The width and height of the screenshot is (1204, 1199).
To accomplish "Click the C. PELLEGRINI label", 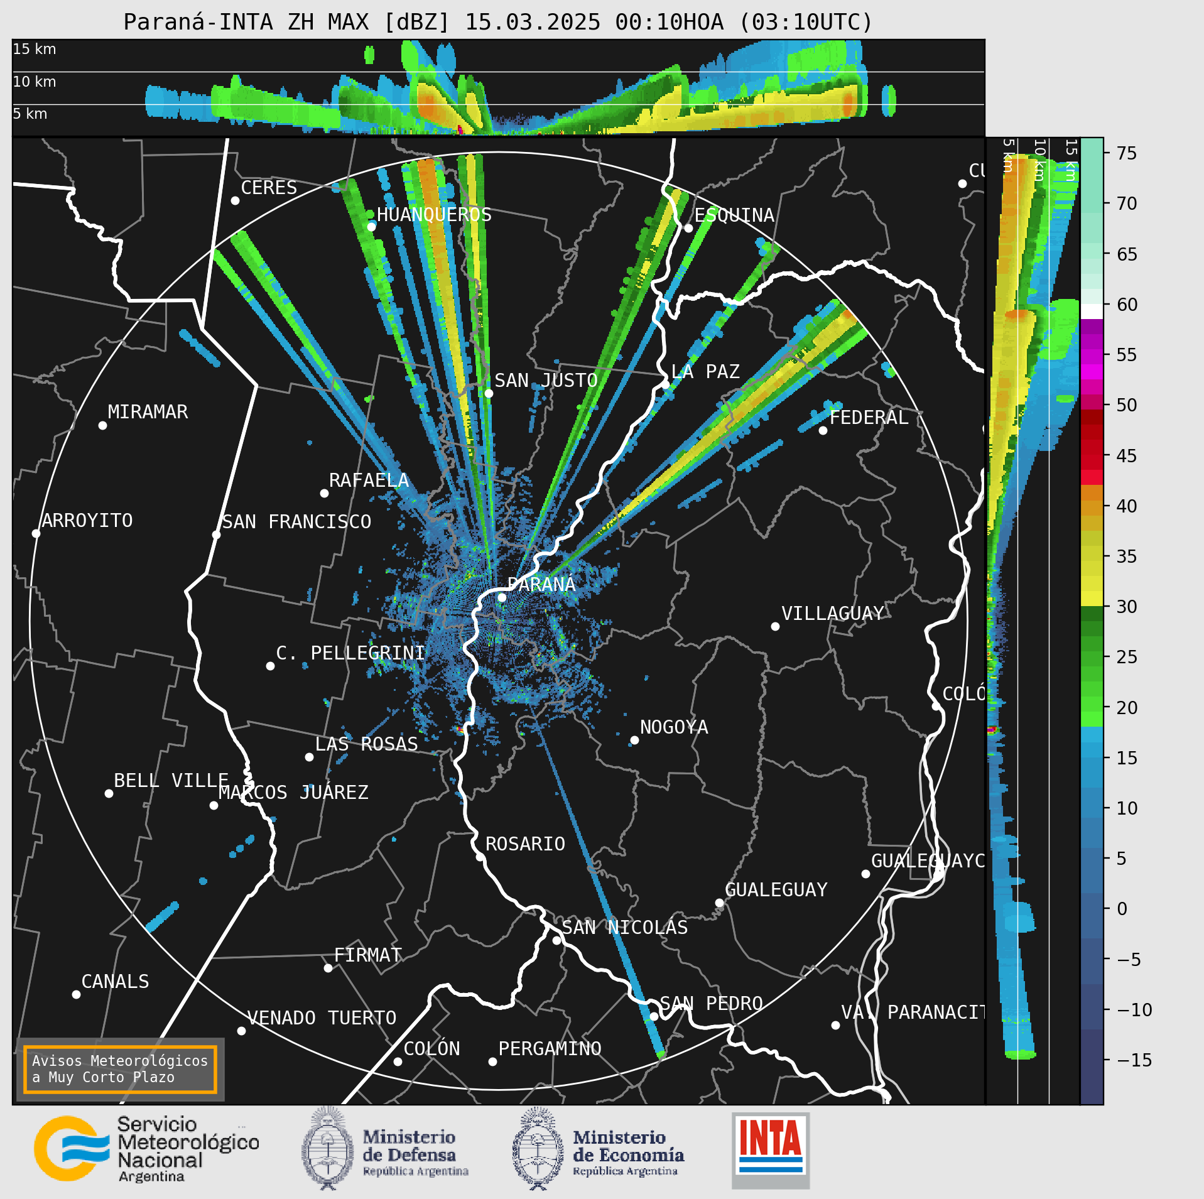I will 350,653.
